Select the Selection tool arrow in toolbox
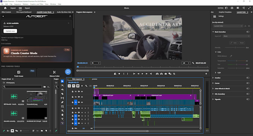 pos(62,81)
